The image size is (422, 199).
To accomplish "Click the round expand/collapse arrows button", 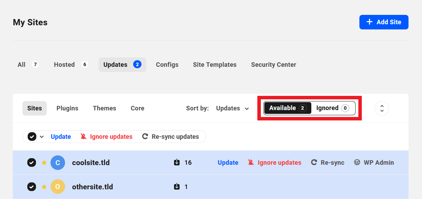I will (382, 108).
